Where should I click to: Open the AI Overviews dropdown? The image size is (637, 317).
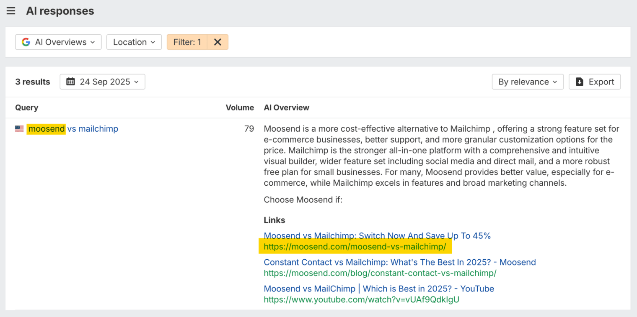click(58, 42)
